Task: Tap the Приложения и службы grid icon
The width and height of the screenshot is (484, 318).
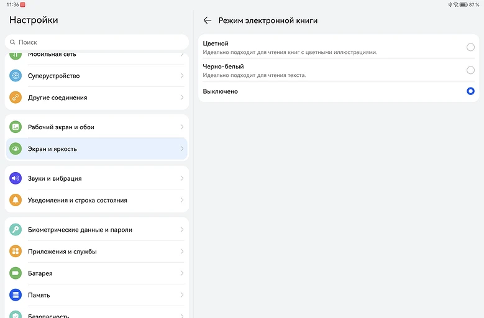Action: 16,252
